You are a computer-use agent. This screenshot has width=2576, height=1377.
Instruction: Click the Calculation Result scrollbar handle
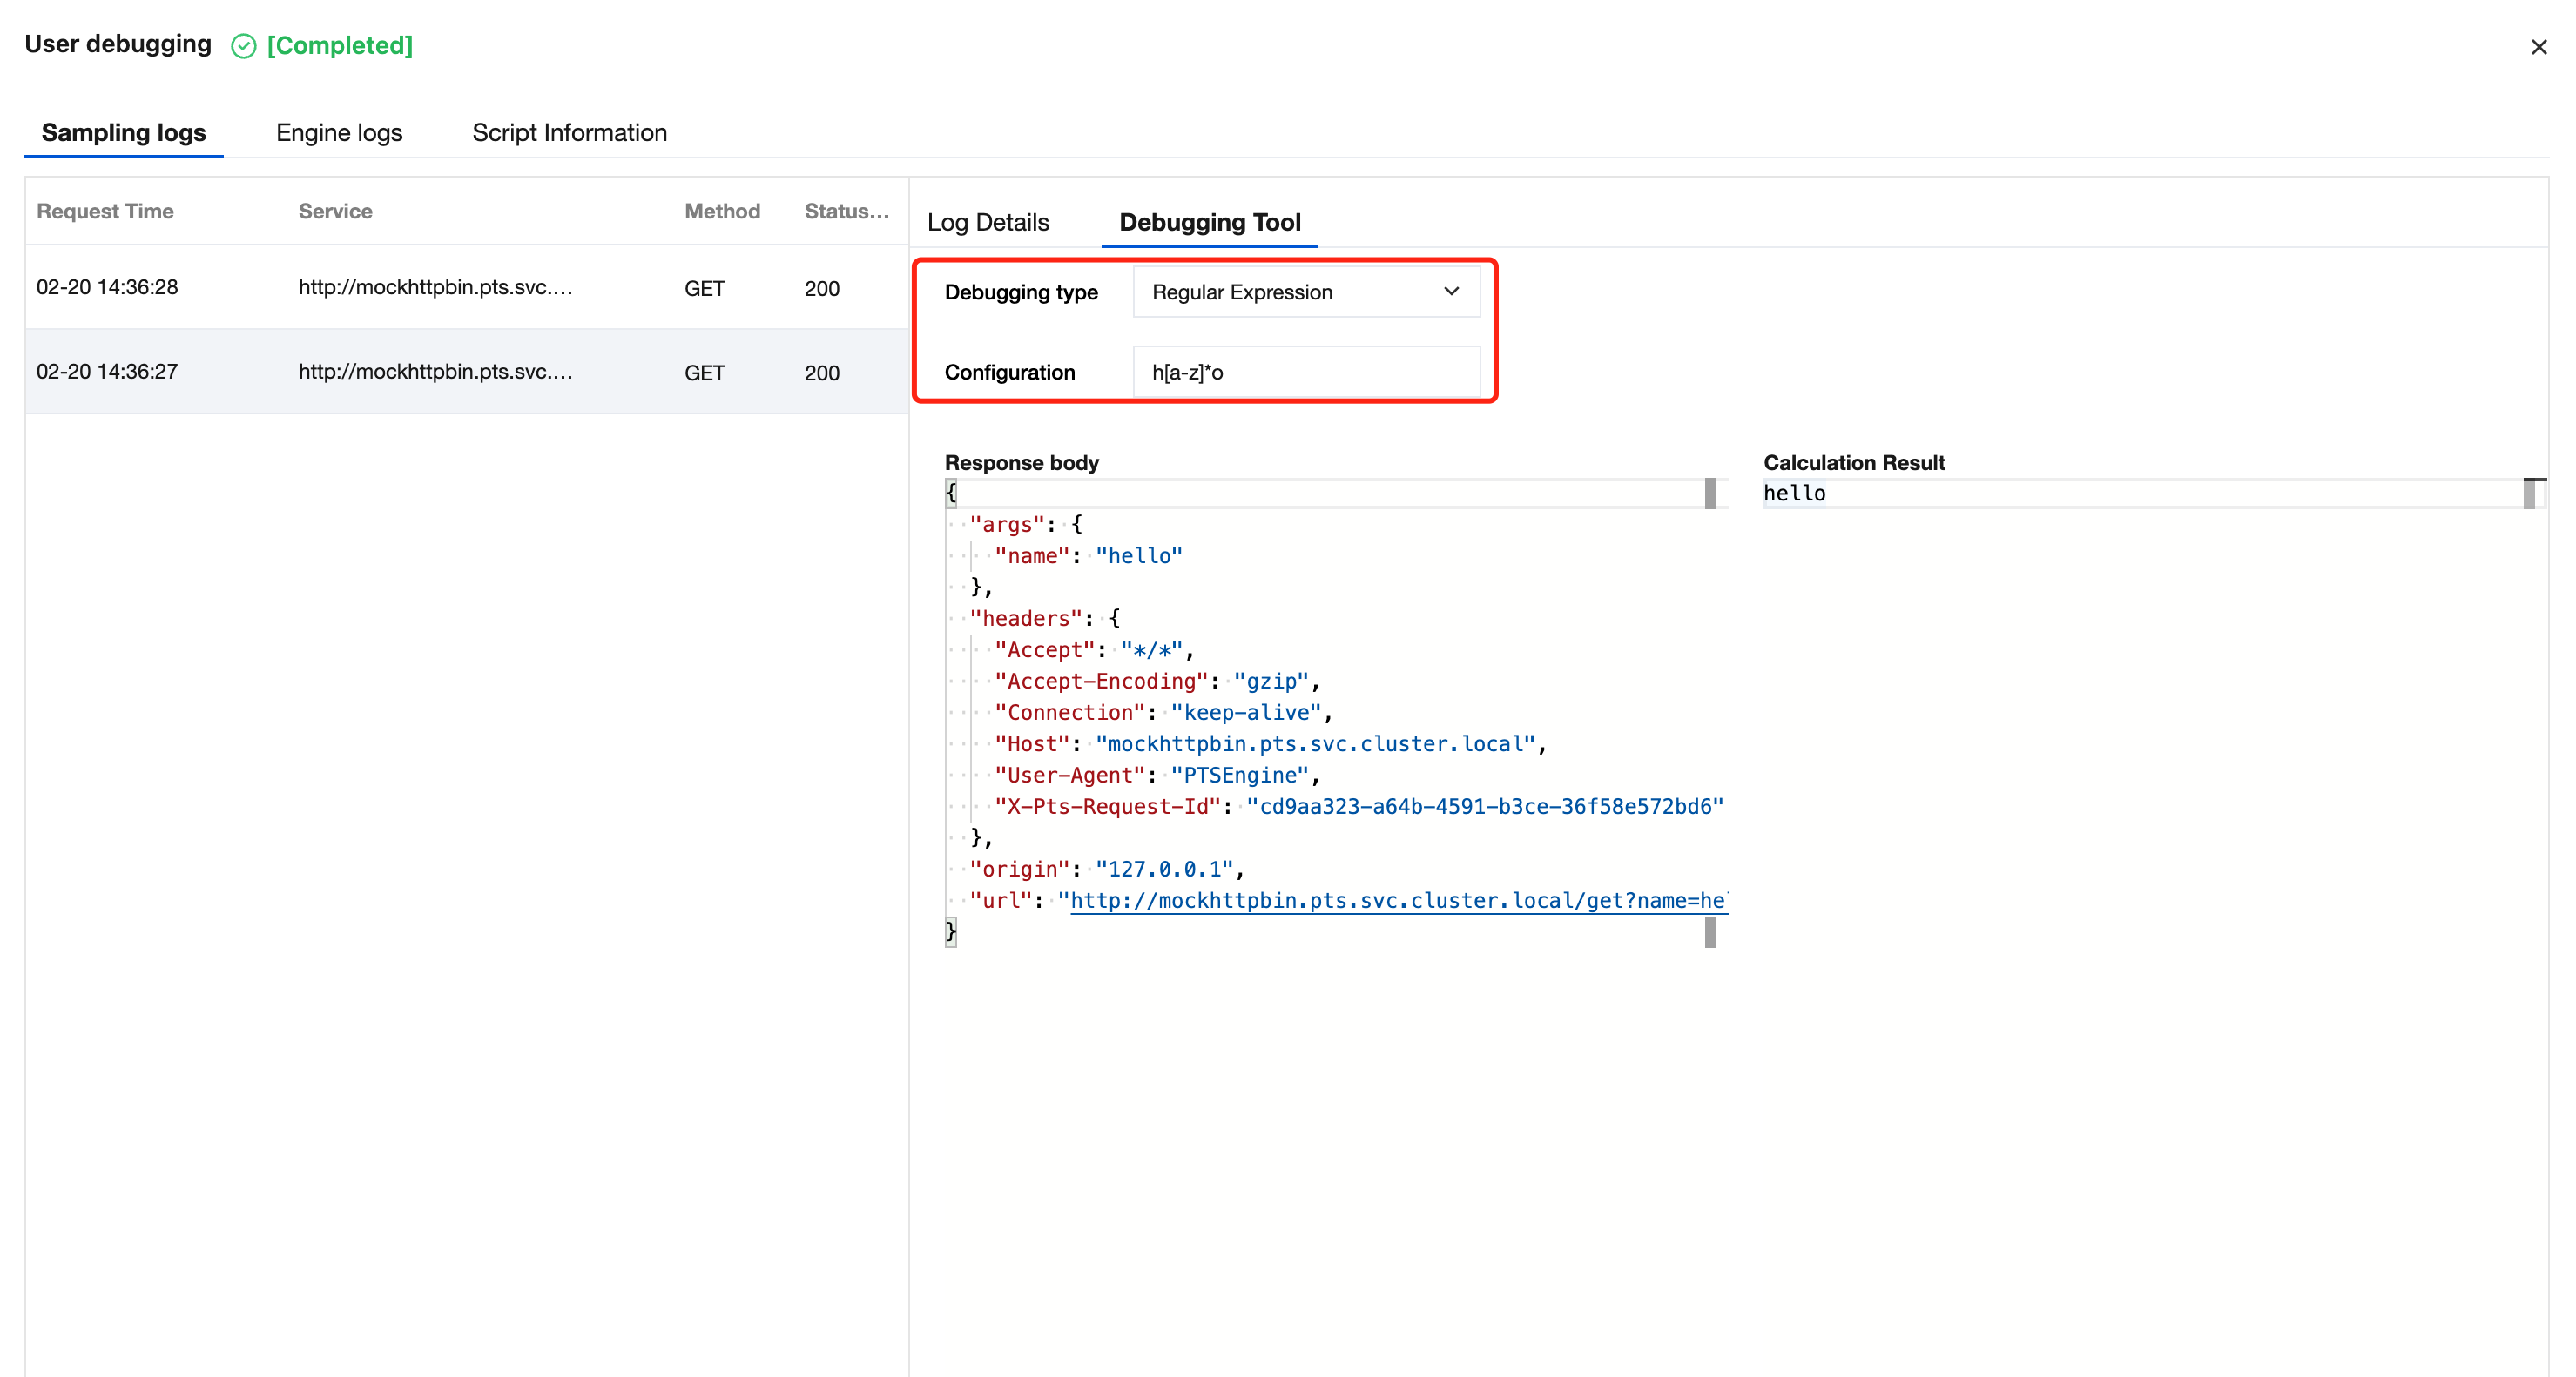click(2529, 493)
